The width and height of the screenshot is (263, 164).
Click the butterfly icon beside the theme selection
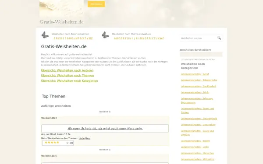[105, 35]
